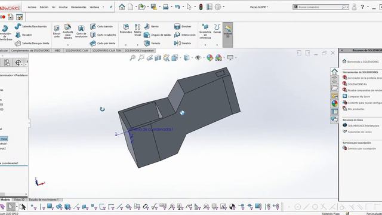Apply Redondeo fillet tool
382x215 pixels.
tap(126, 29)
